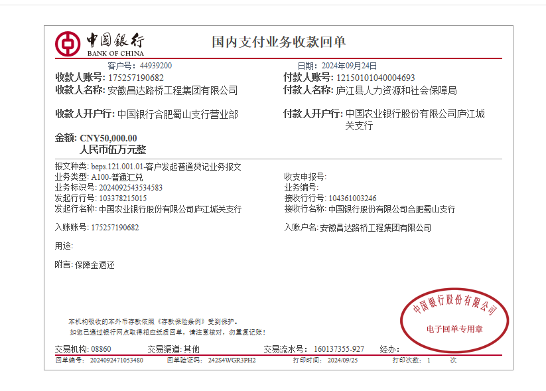Click the Bank of China logo
Screen dimensions: 546x391
[100, 43]
